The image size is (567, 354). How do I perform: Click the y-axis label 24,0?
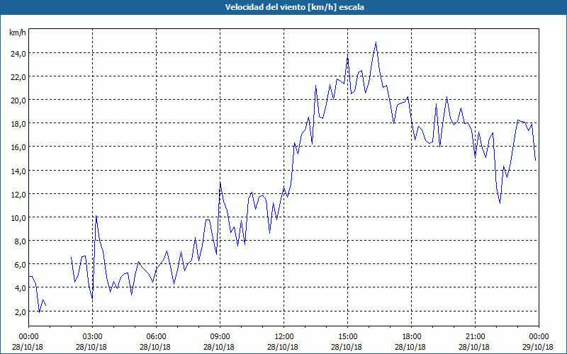(18, 54)
